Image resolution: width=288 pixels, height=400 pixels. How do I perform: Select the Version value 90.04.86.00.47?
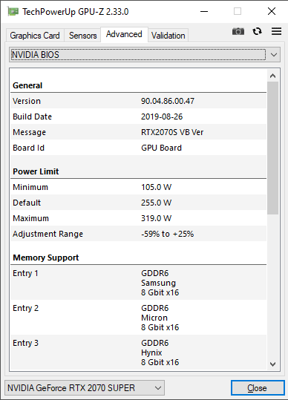click(x=168, y=101)
